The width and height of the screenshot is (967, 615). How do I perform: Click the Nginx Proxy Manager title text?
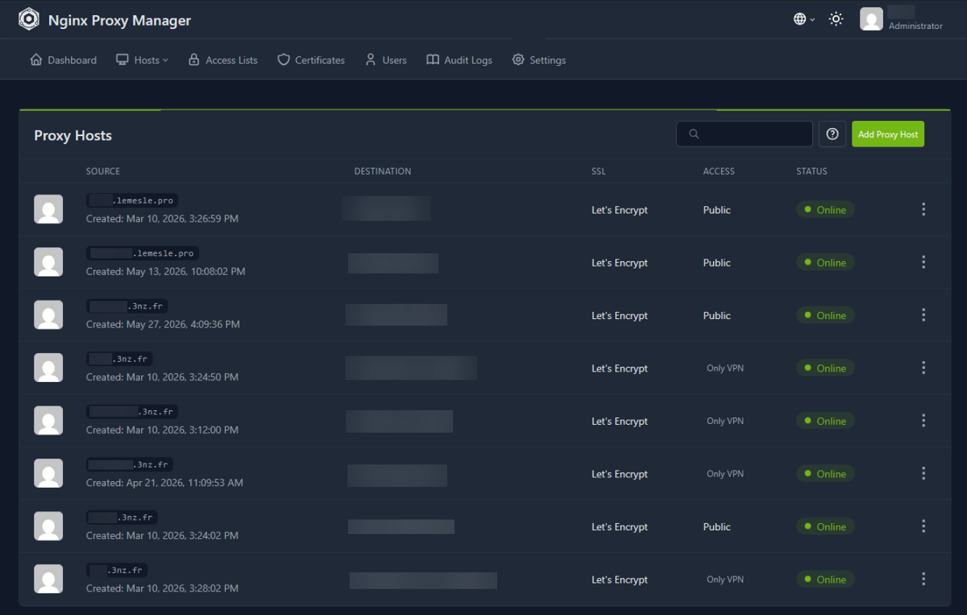pyautogui.click(x=119, y=20)
